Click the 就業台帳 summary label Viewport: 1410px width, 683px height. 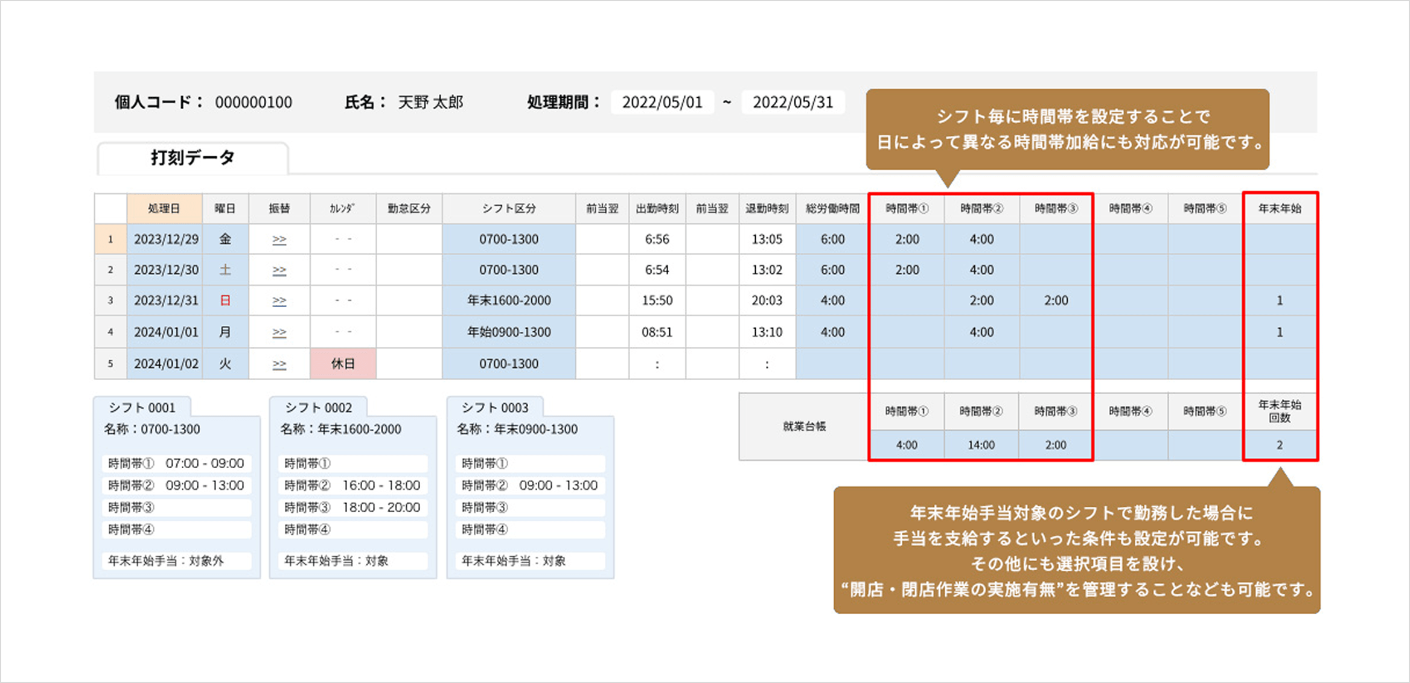pyautogui.click(x=804, y=427)
